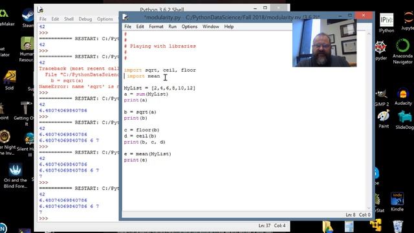Click the scroll down arrow in the editor
414x233 pixels.
[x=369, y=208]
